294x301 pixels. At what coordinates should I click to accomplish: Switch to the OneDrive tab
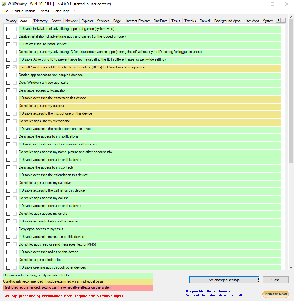click(x=161, y=21)
